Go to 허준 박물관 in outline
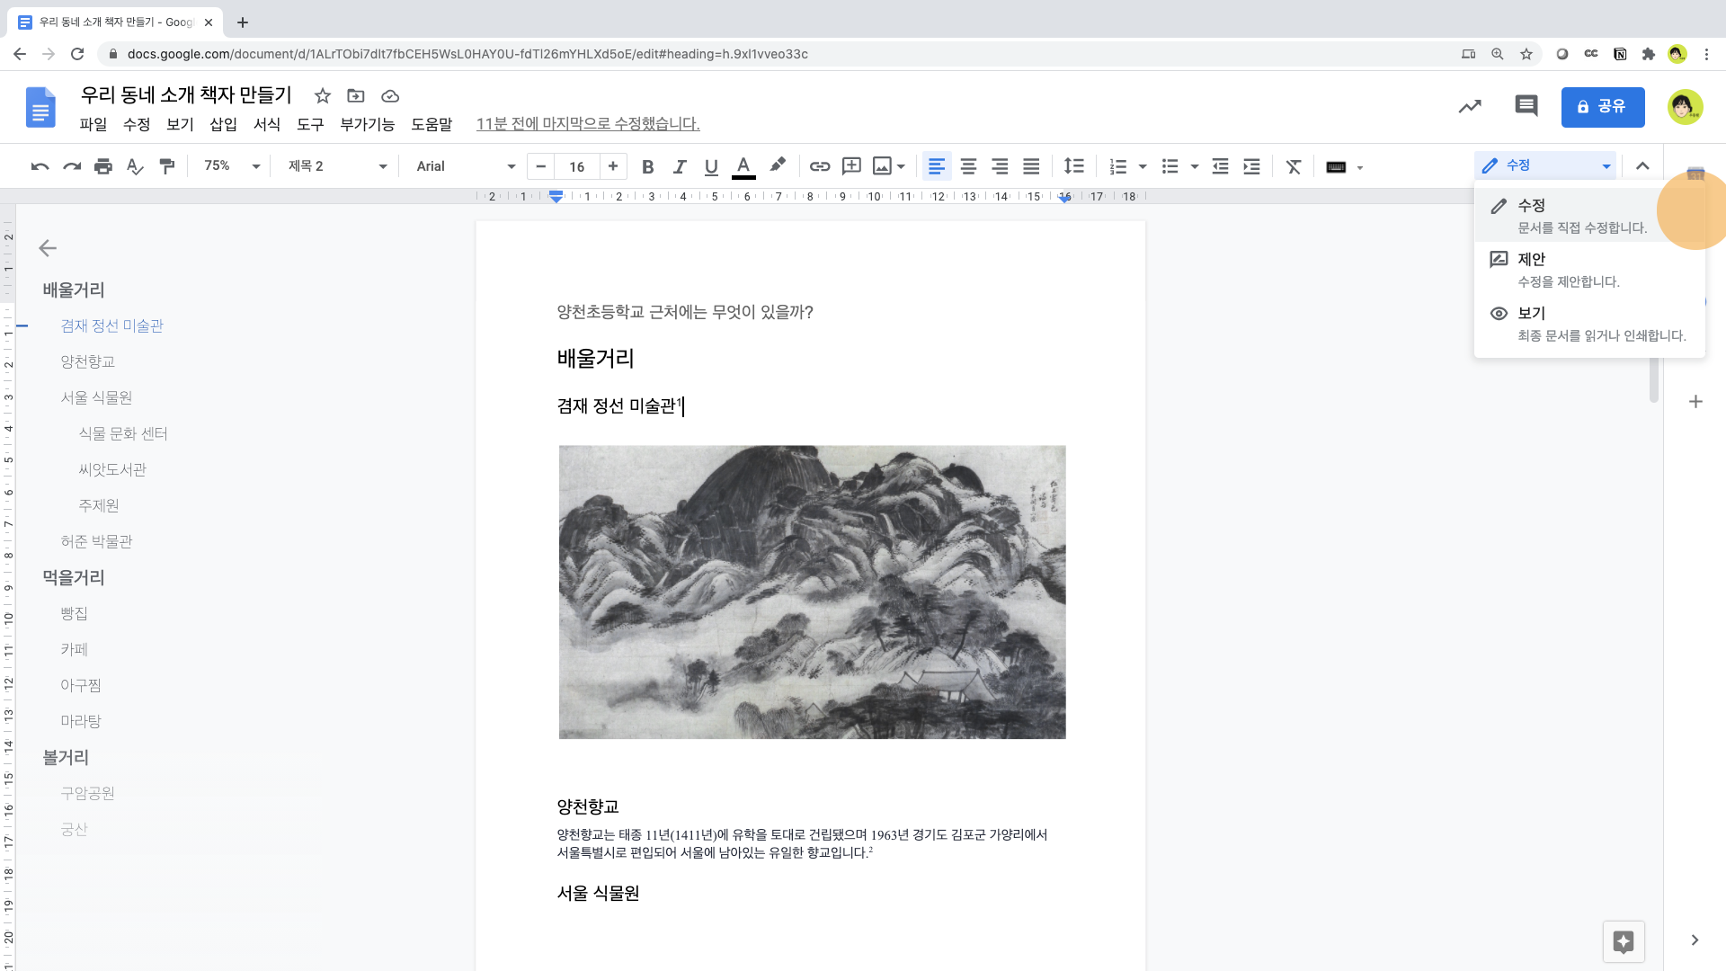 pos(96,541)
